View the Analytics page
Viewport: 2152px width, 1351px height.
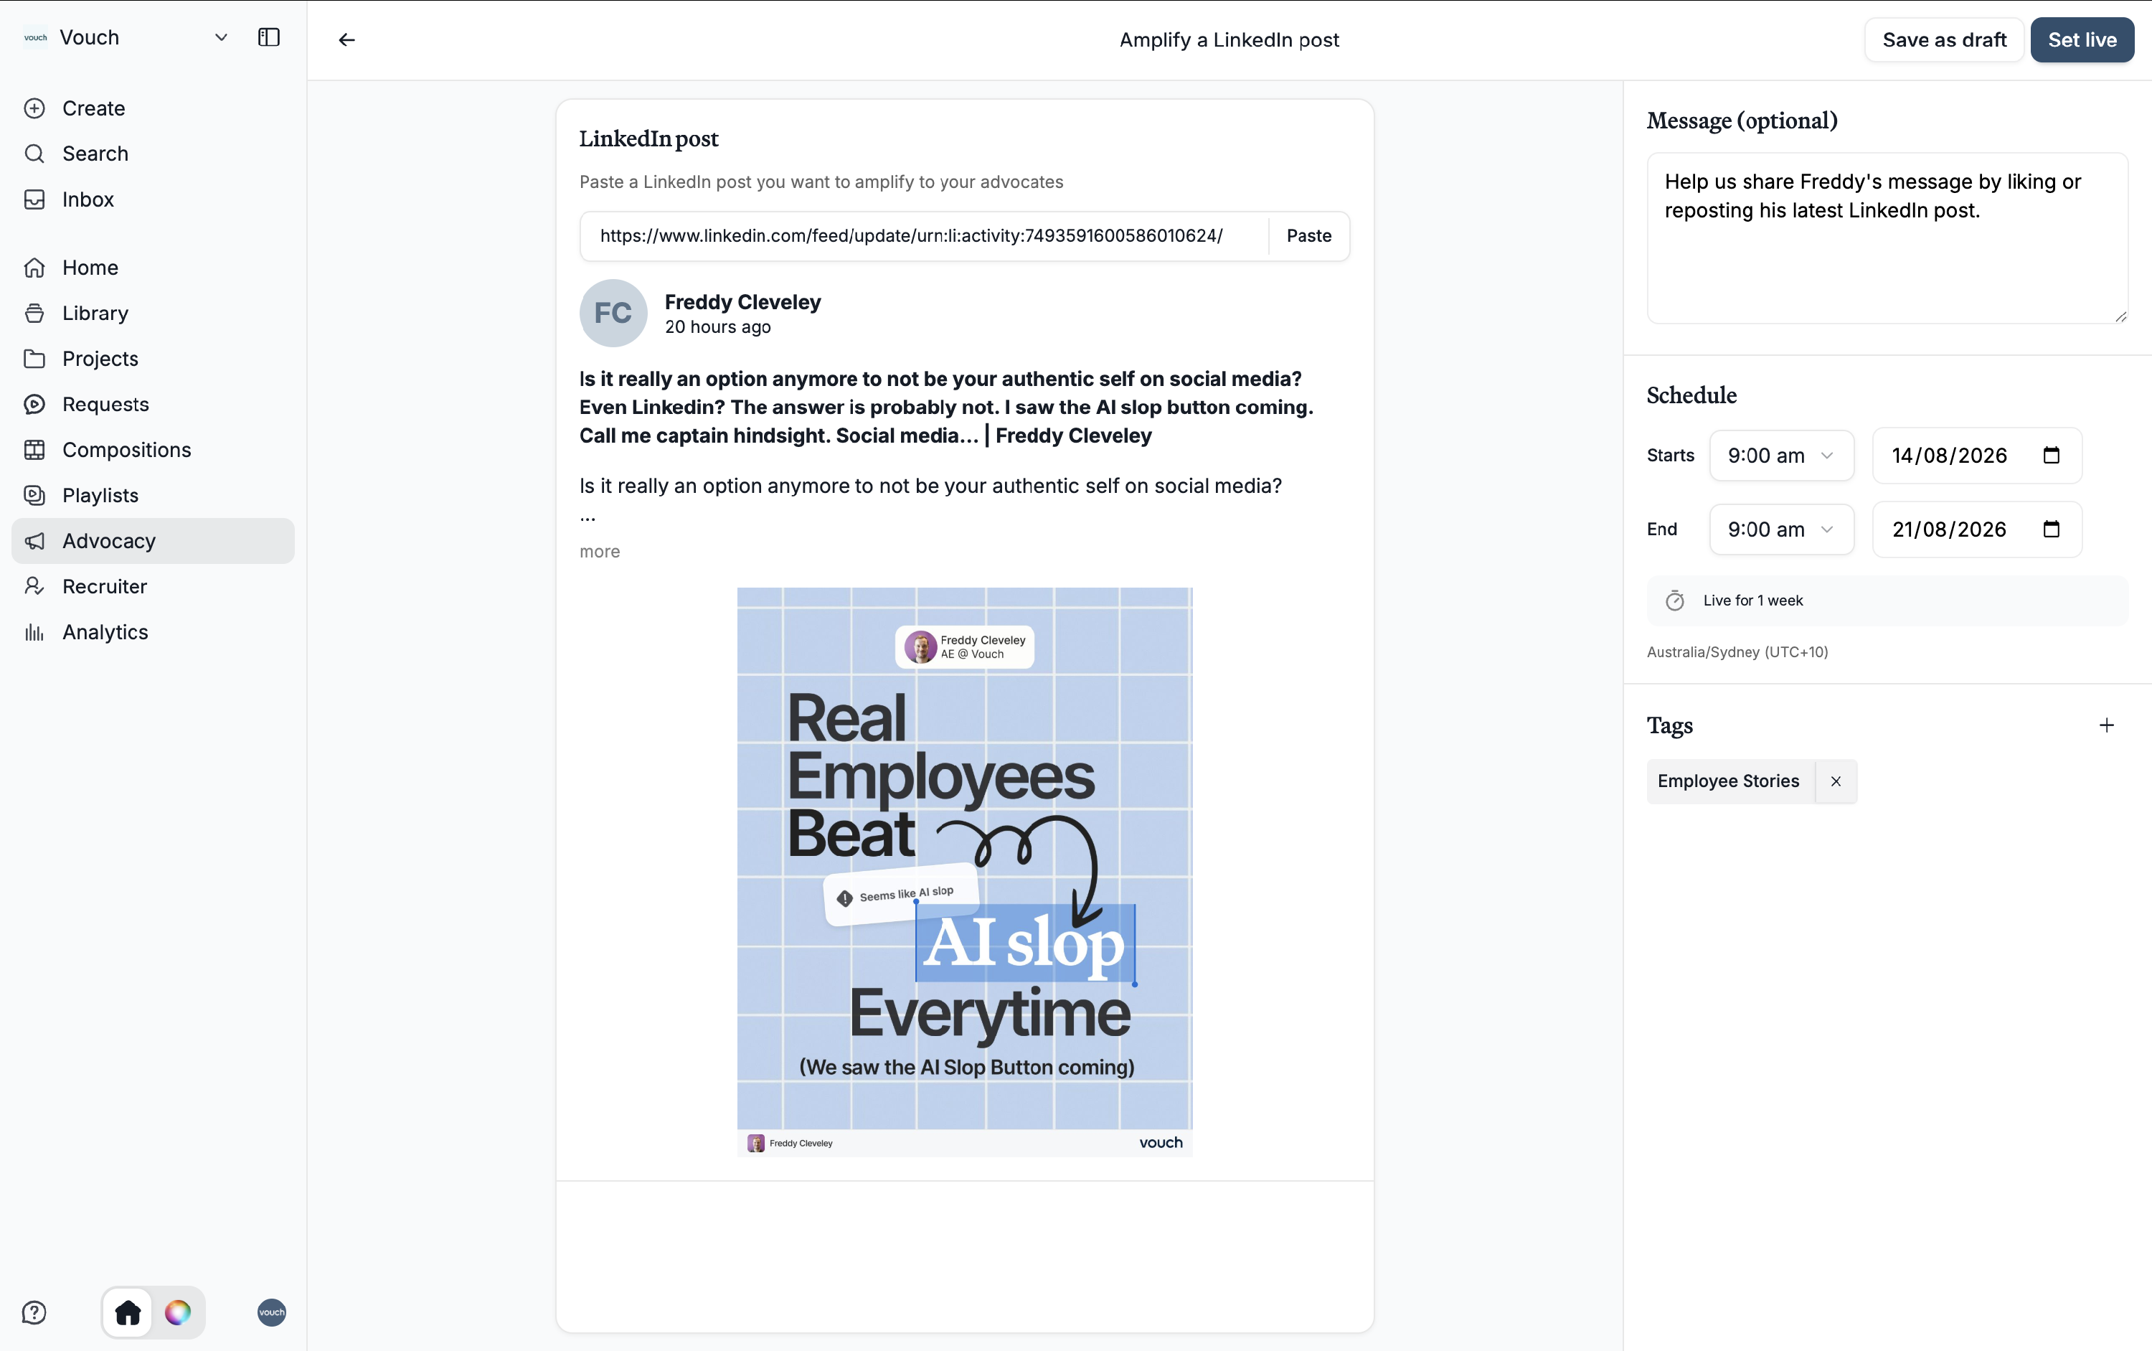click(x=153, y=631)
